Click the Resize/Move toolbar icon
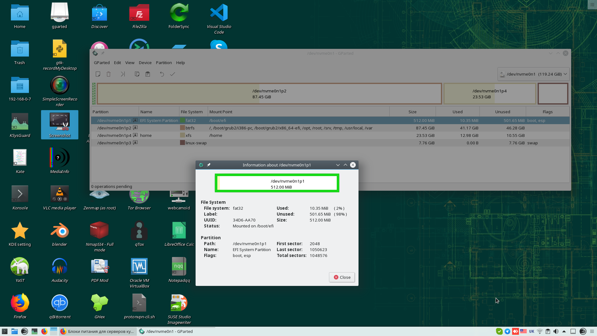The width and height of the screenshot is (597, 336). [x=123, y=74]
